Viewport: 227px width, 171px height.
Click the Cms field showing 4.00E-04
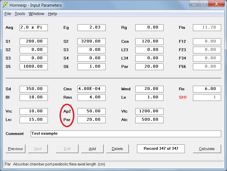91,89
